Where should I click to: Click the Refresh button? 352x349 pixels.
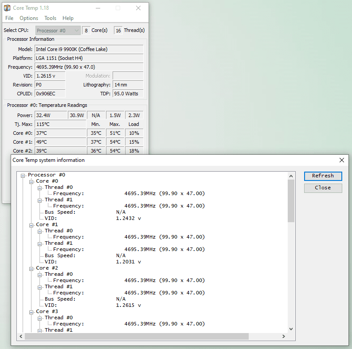[x=323, y=176]
